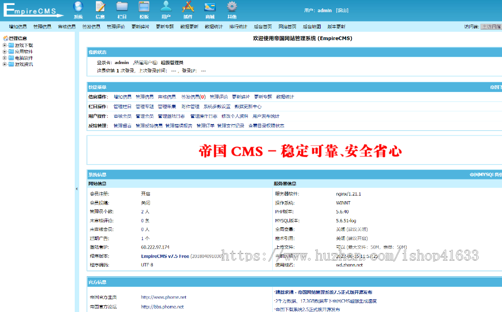Open 管理留言 quick link
Screen dimensions: 502x312
click(123, 125)
